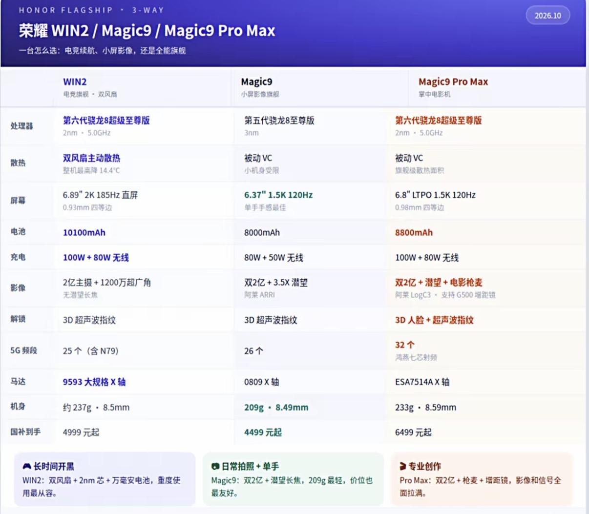Click the 32 个 band count
Screen dimensions: 589x514
(x=404, y=345)
